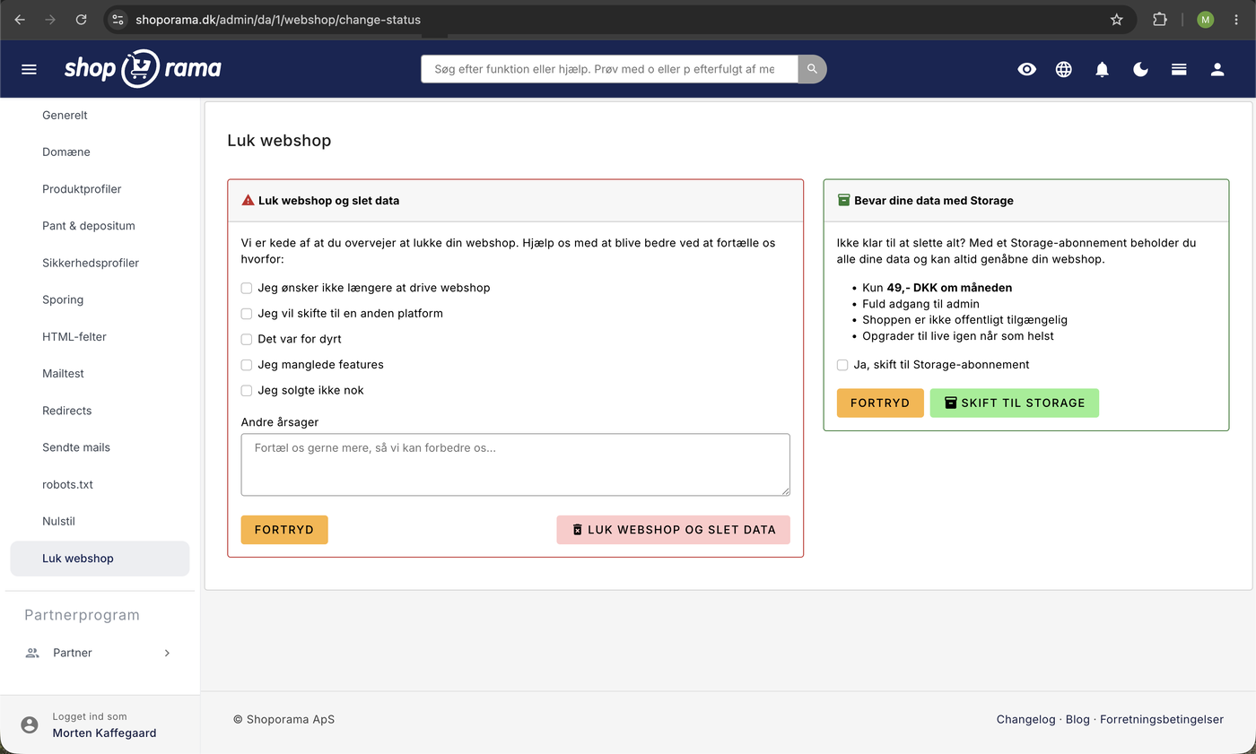
Task: Check 'Jeg manglede features'
Action: tap(247, 365)
